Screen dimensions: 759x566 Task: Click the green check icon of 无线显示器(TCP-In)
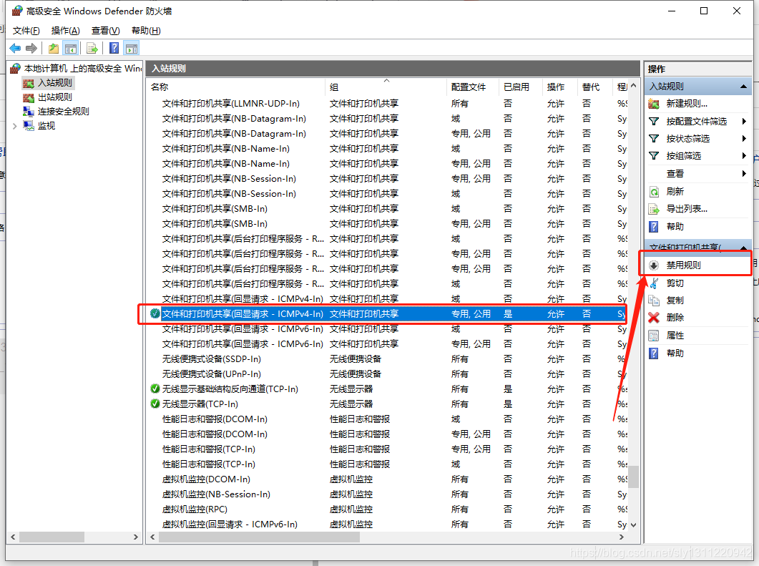click(x=155, y=404)
